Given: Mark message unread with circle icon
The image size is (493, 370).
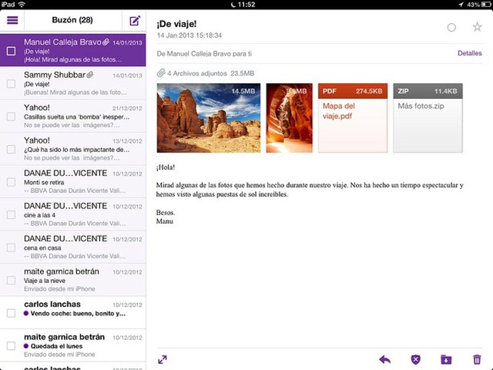Looking at the screenshot, I should [x=452, y=28].
